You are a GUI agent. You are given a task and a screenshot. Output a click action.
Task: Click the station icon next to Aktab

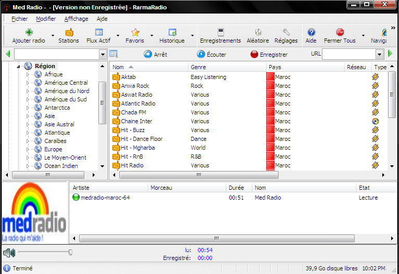click(116, 77)
